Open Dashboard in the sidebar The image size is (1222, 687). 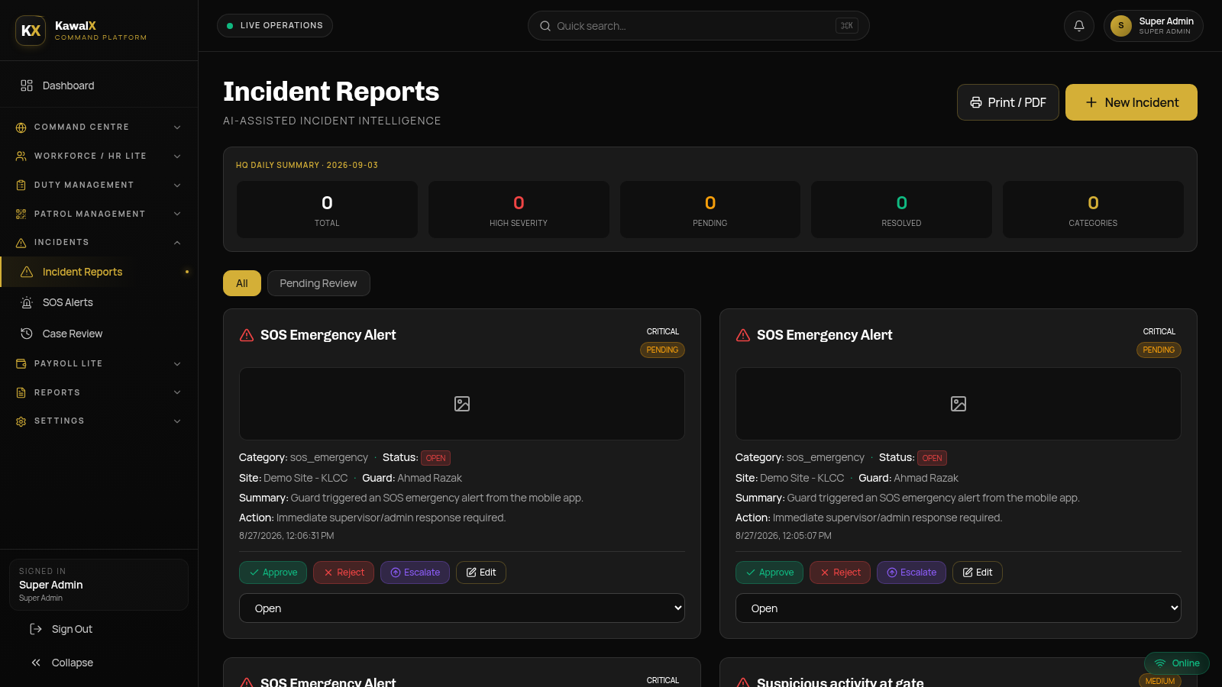(99, 85)
